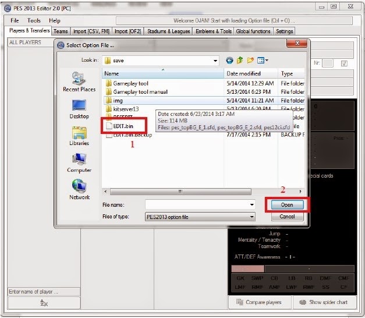Switch to Players & Transfers tab
This screenshot has width=365, height=318.
point(30,30)
